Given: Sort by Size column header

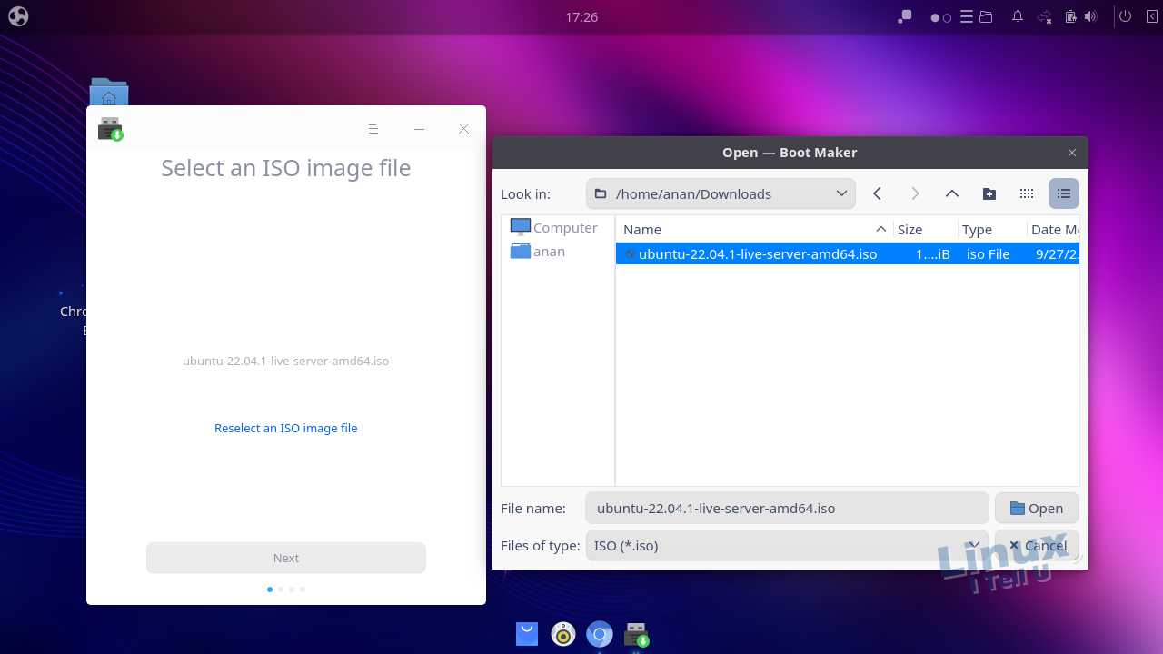Looking at the screenshot, I should 926,229.
